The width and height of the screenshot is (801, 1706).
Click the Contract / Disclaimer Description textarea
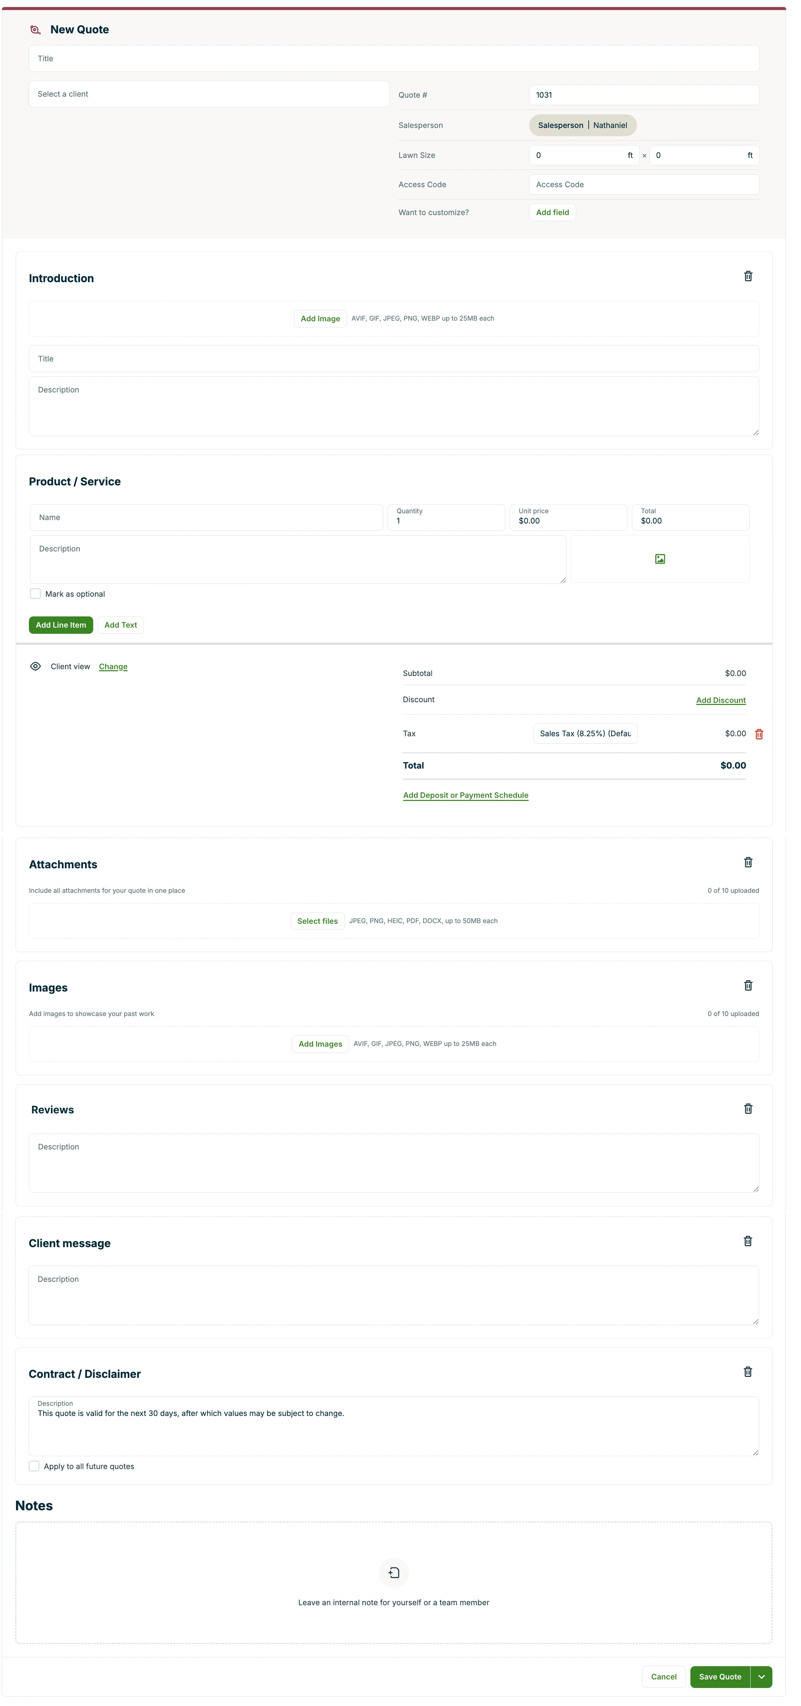(x=394, y=1426)
